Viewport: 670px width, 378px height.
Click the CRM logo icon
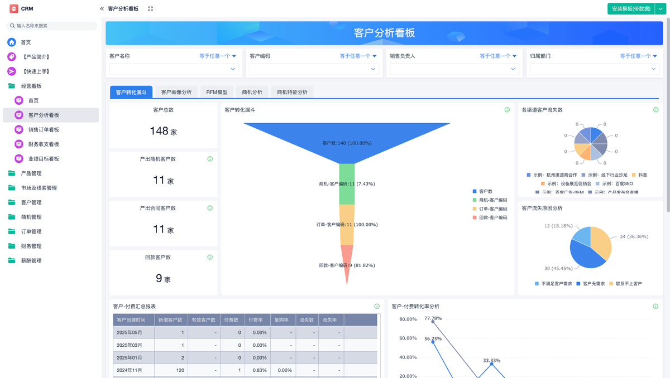pos(14,8)
